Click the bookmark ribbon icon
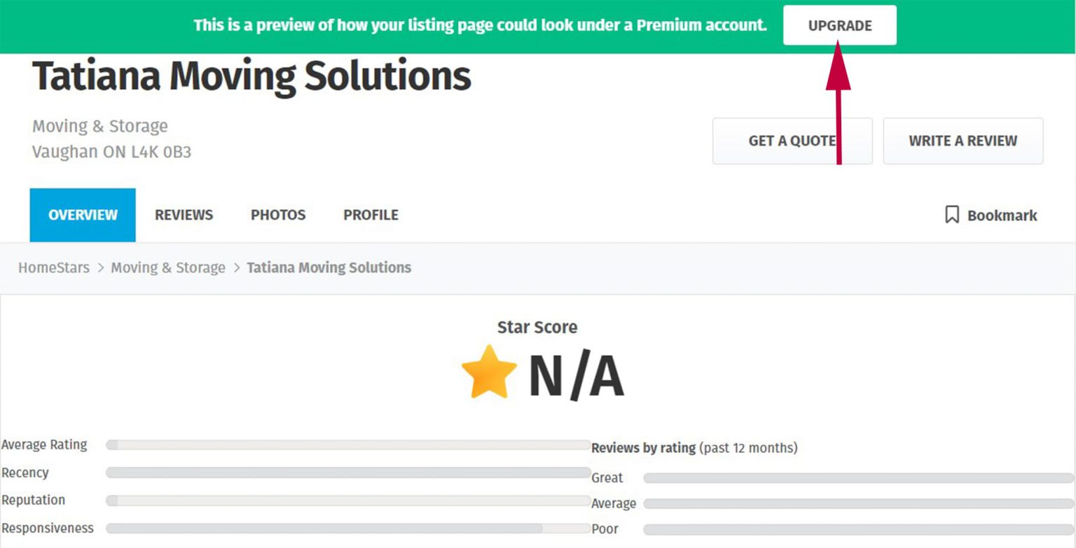Screen dimensions: 1076x548 pyautogui.click(x=951, y=215)
